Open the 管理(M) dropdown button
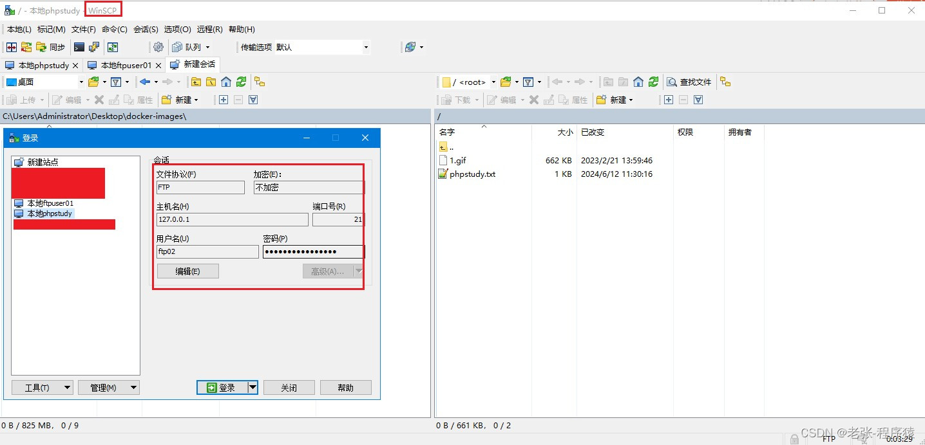925x445 pixels. click(108, 387)
